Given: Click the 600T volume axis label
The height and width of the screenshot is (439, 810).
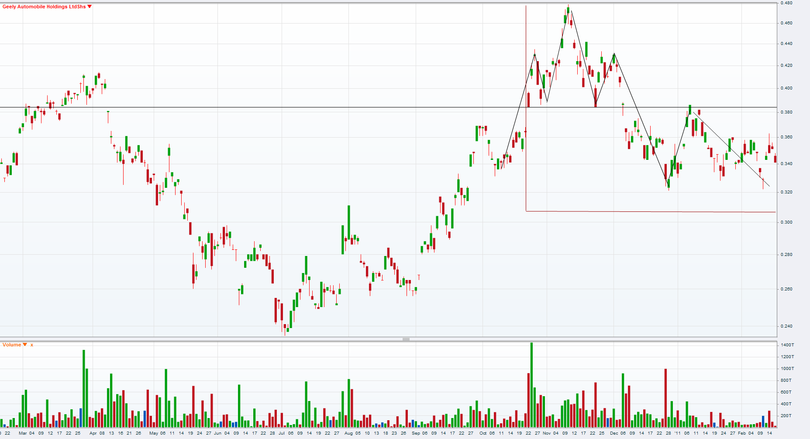Looking at the screenshot, I should 786,392.
